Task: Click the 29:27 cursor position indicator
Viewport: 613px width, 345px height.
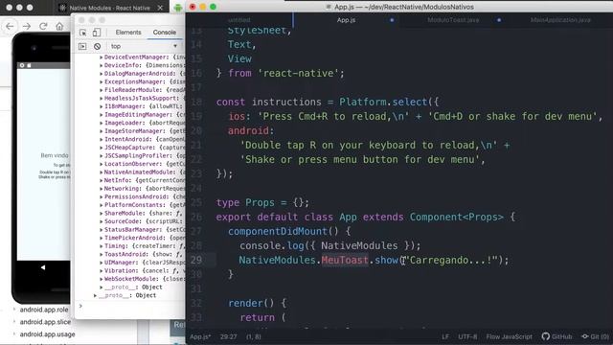Action: [228, 336]
